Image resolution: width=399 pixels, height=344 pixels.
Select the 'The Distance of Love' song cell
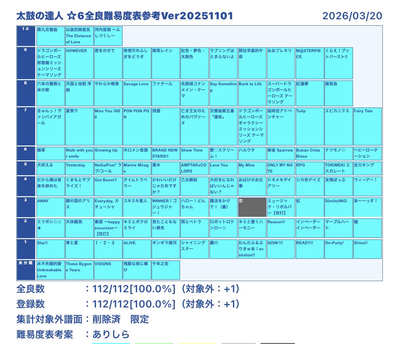[79, 36]
